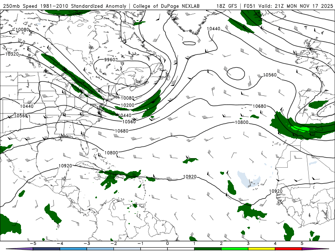Click the dark green 1 to 2 colorbar segment

[208, 249]
